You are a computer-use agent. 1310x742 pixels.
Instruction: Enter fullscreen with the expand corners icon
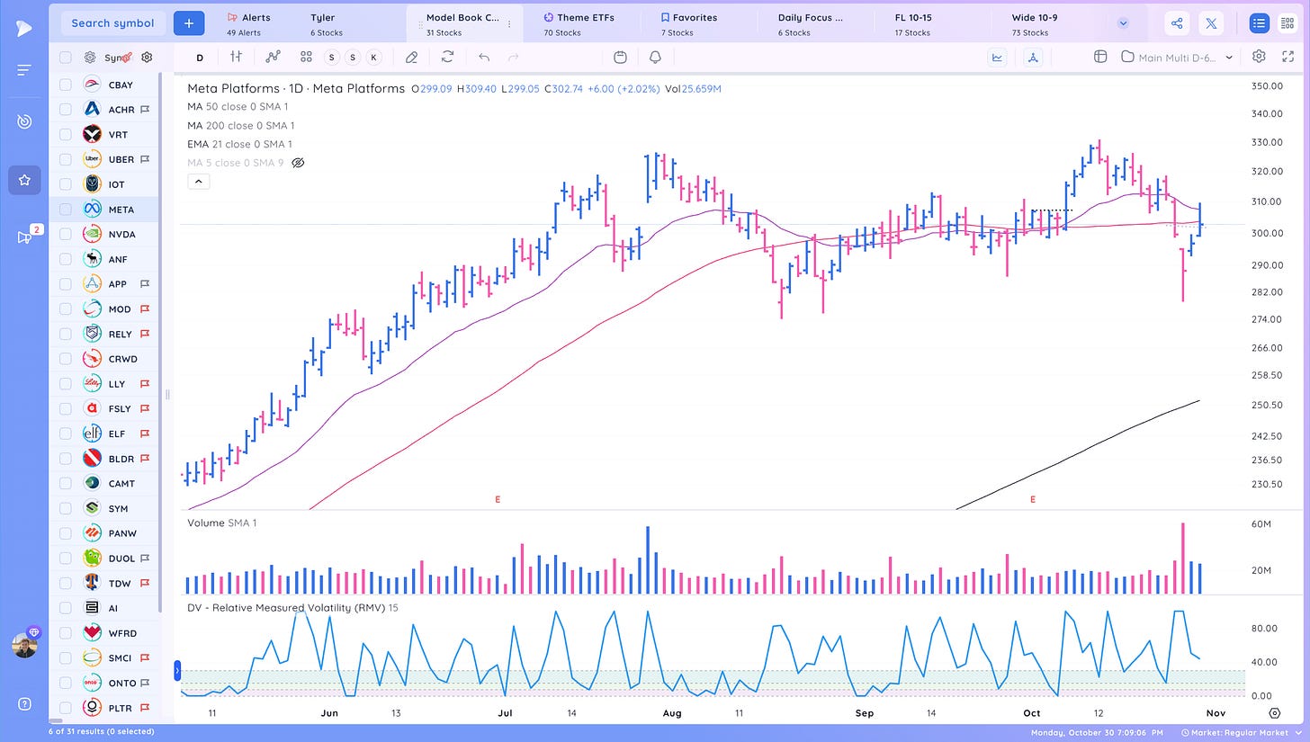1288,57
